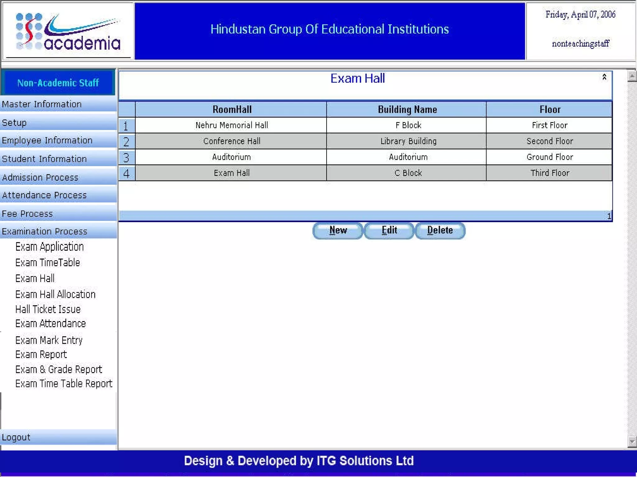Open Hall Ticket Issue page
Image resolution: width=637 pixels, height=477 pixels.
pos(48,309)
